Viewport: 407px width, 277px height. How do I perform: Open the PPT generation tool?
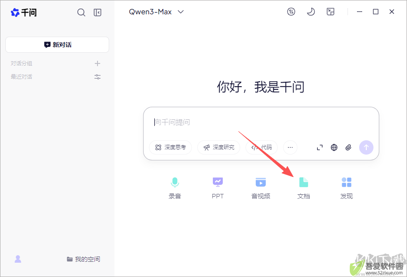click(x=218, y=188)
